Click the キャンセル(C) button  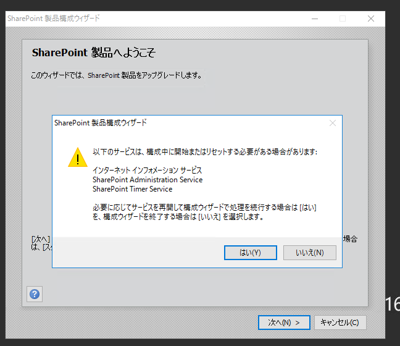pyautogui.click(x=340, y=323)
